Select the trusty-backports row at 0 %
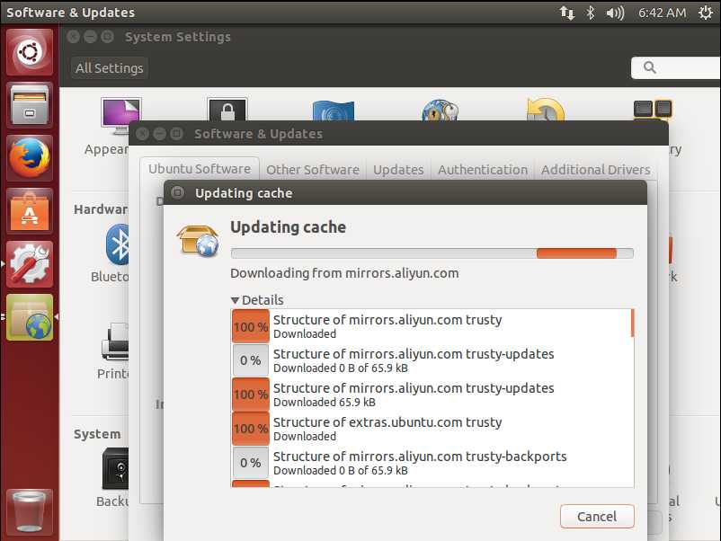 [x=431, y=463]
